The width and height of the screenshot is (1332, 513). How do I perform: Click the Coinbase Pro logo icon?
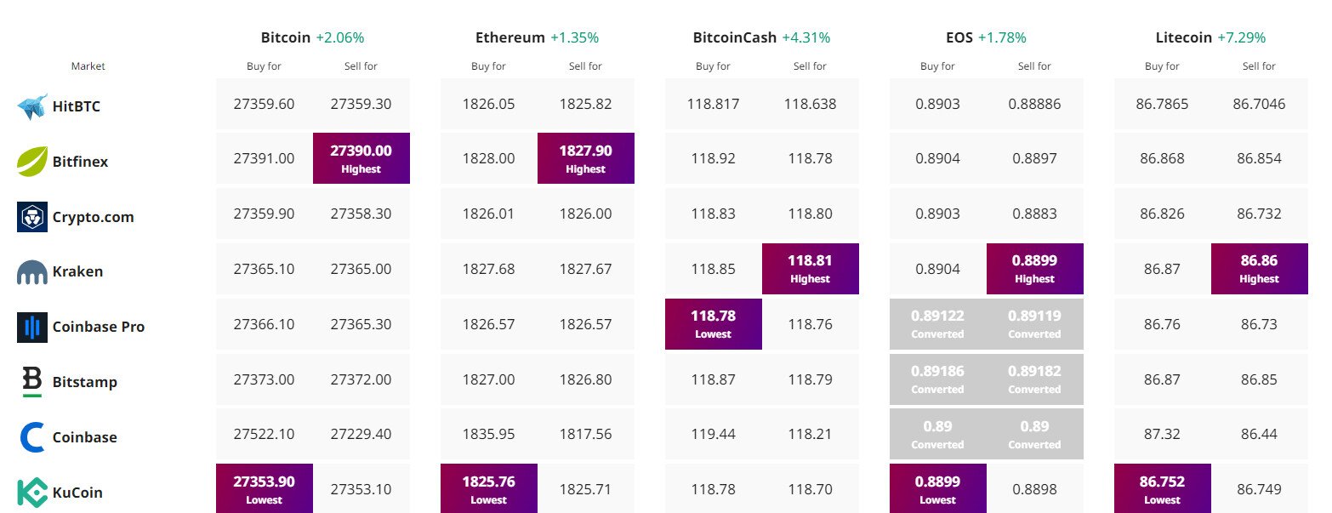pyautogui.click(x=32, y=327)
